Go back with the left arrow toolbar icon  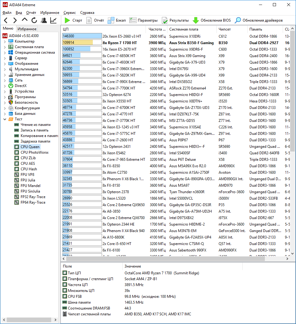[x=6, y=20]
